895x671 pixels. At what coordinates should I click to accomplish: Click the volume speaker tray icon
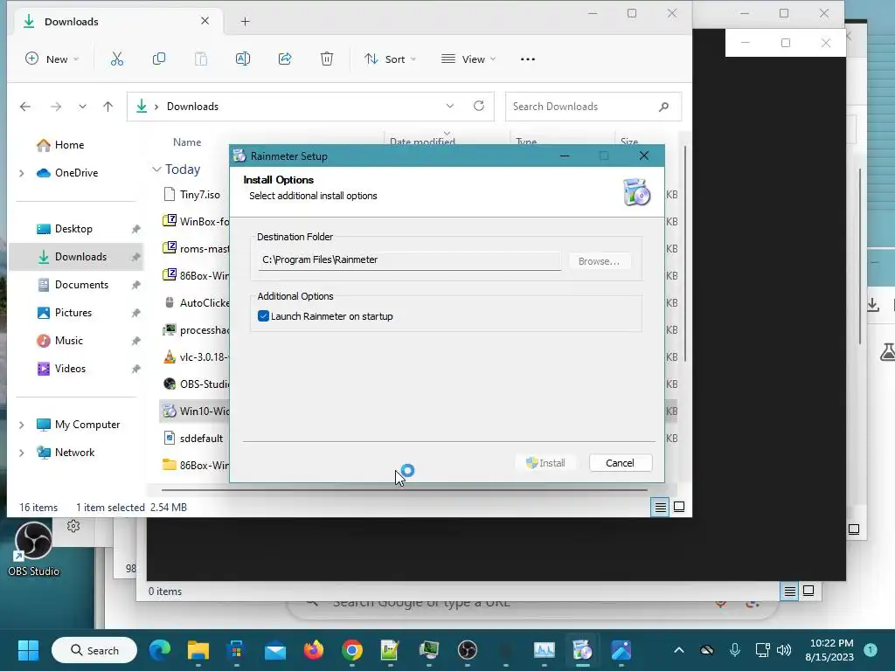pyautogui.click(x=784, y=650)
